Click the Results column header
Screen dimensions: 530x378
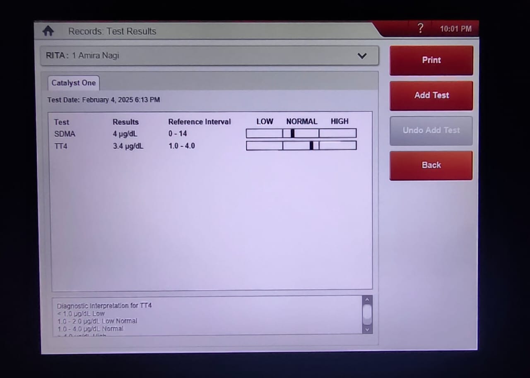click(x=125, y=122)
